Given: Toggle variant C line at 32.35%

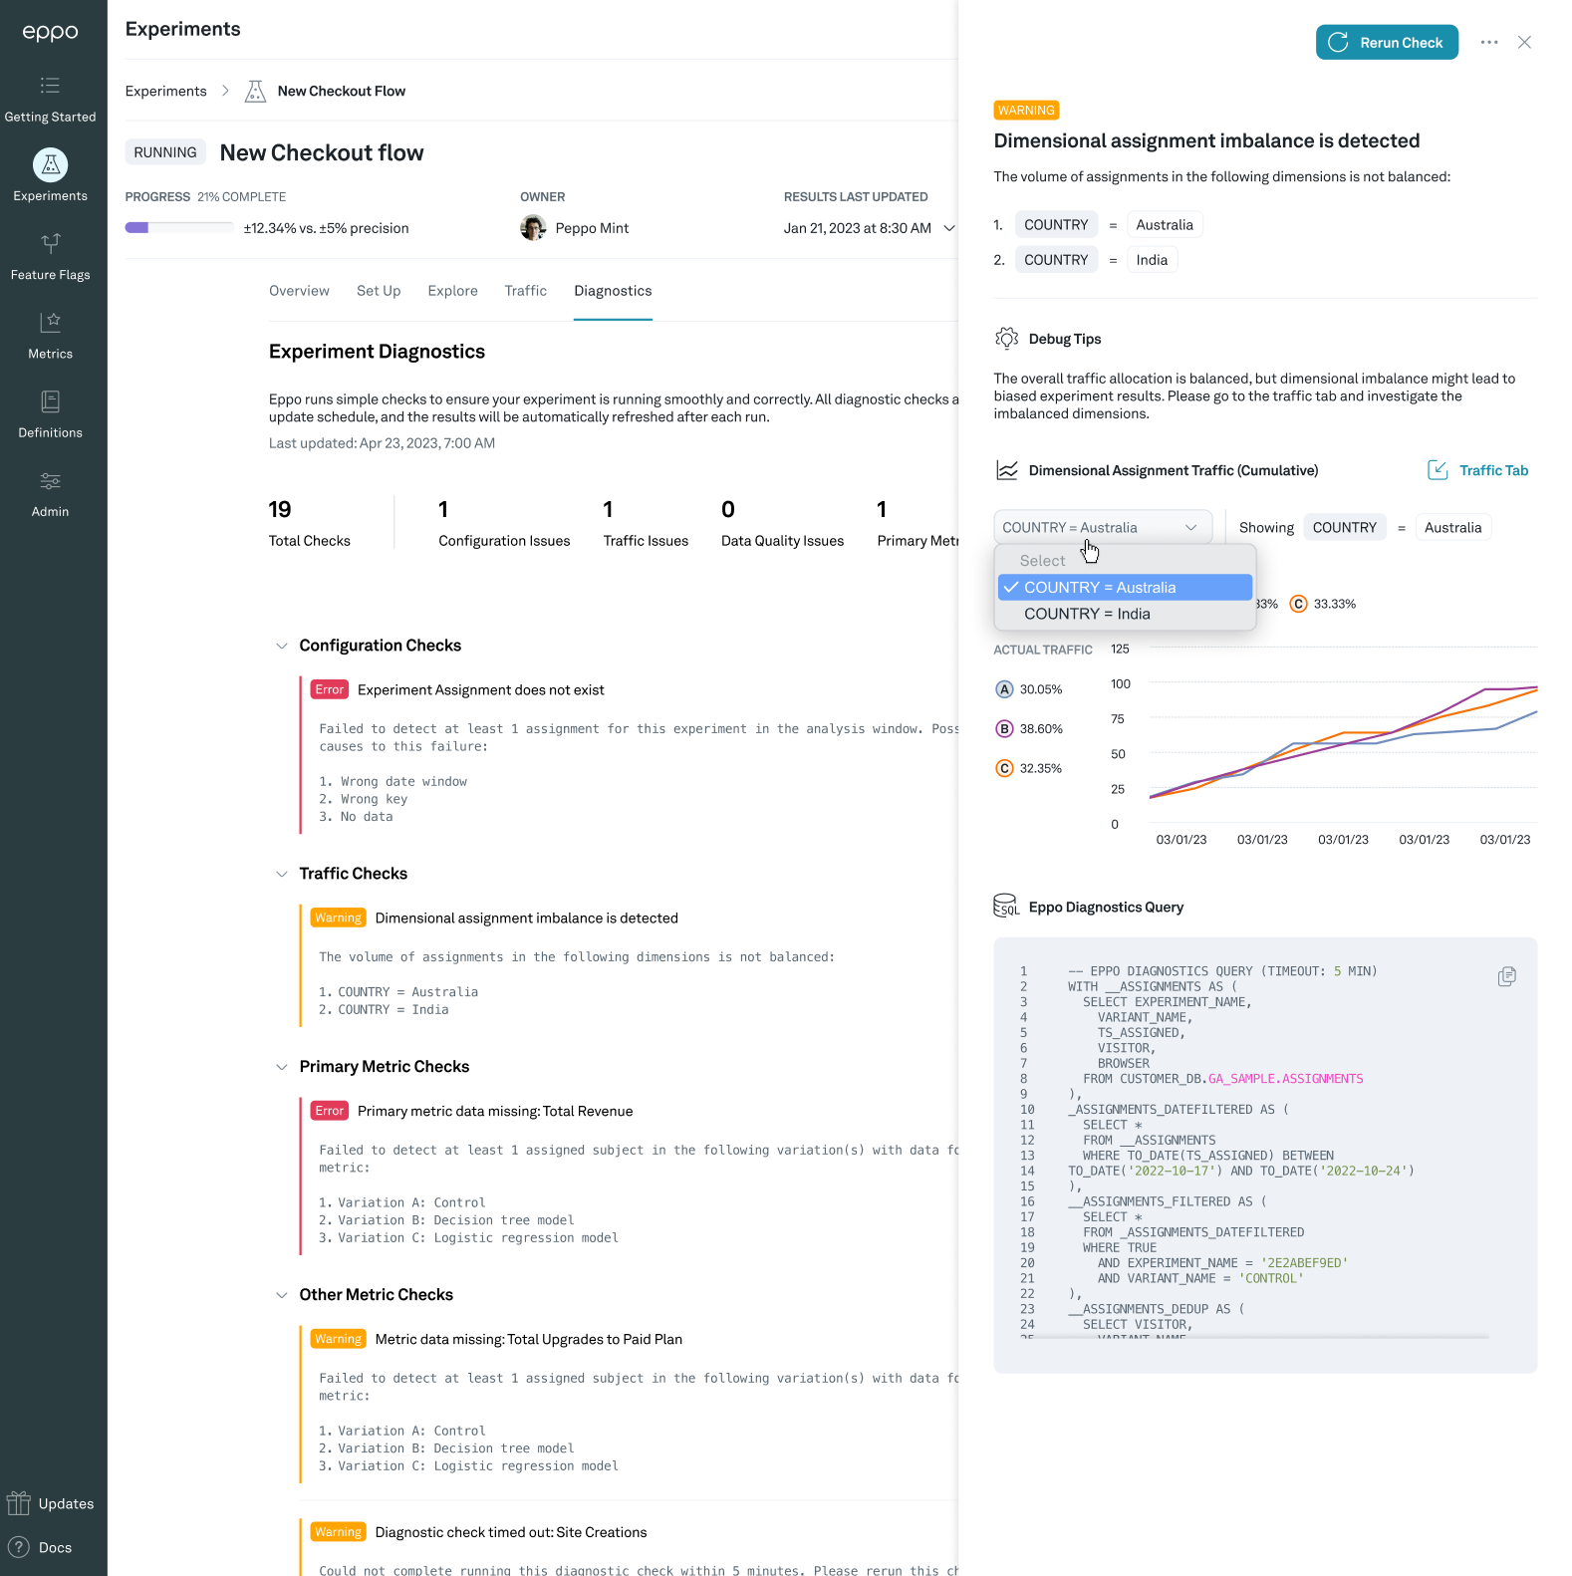Looking at the screenshot, I should click(x=1004, y=768).
